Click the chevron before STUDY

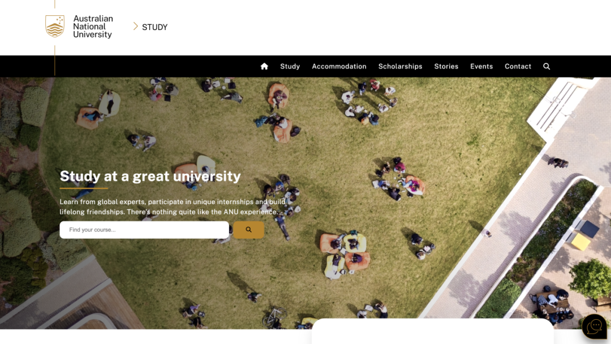coord(136,27)
